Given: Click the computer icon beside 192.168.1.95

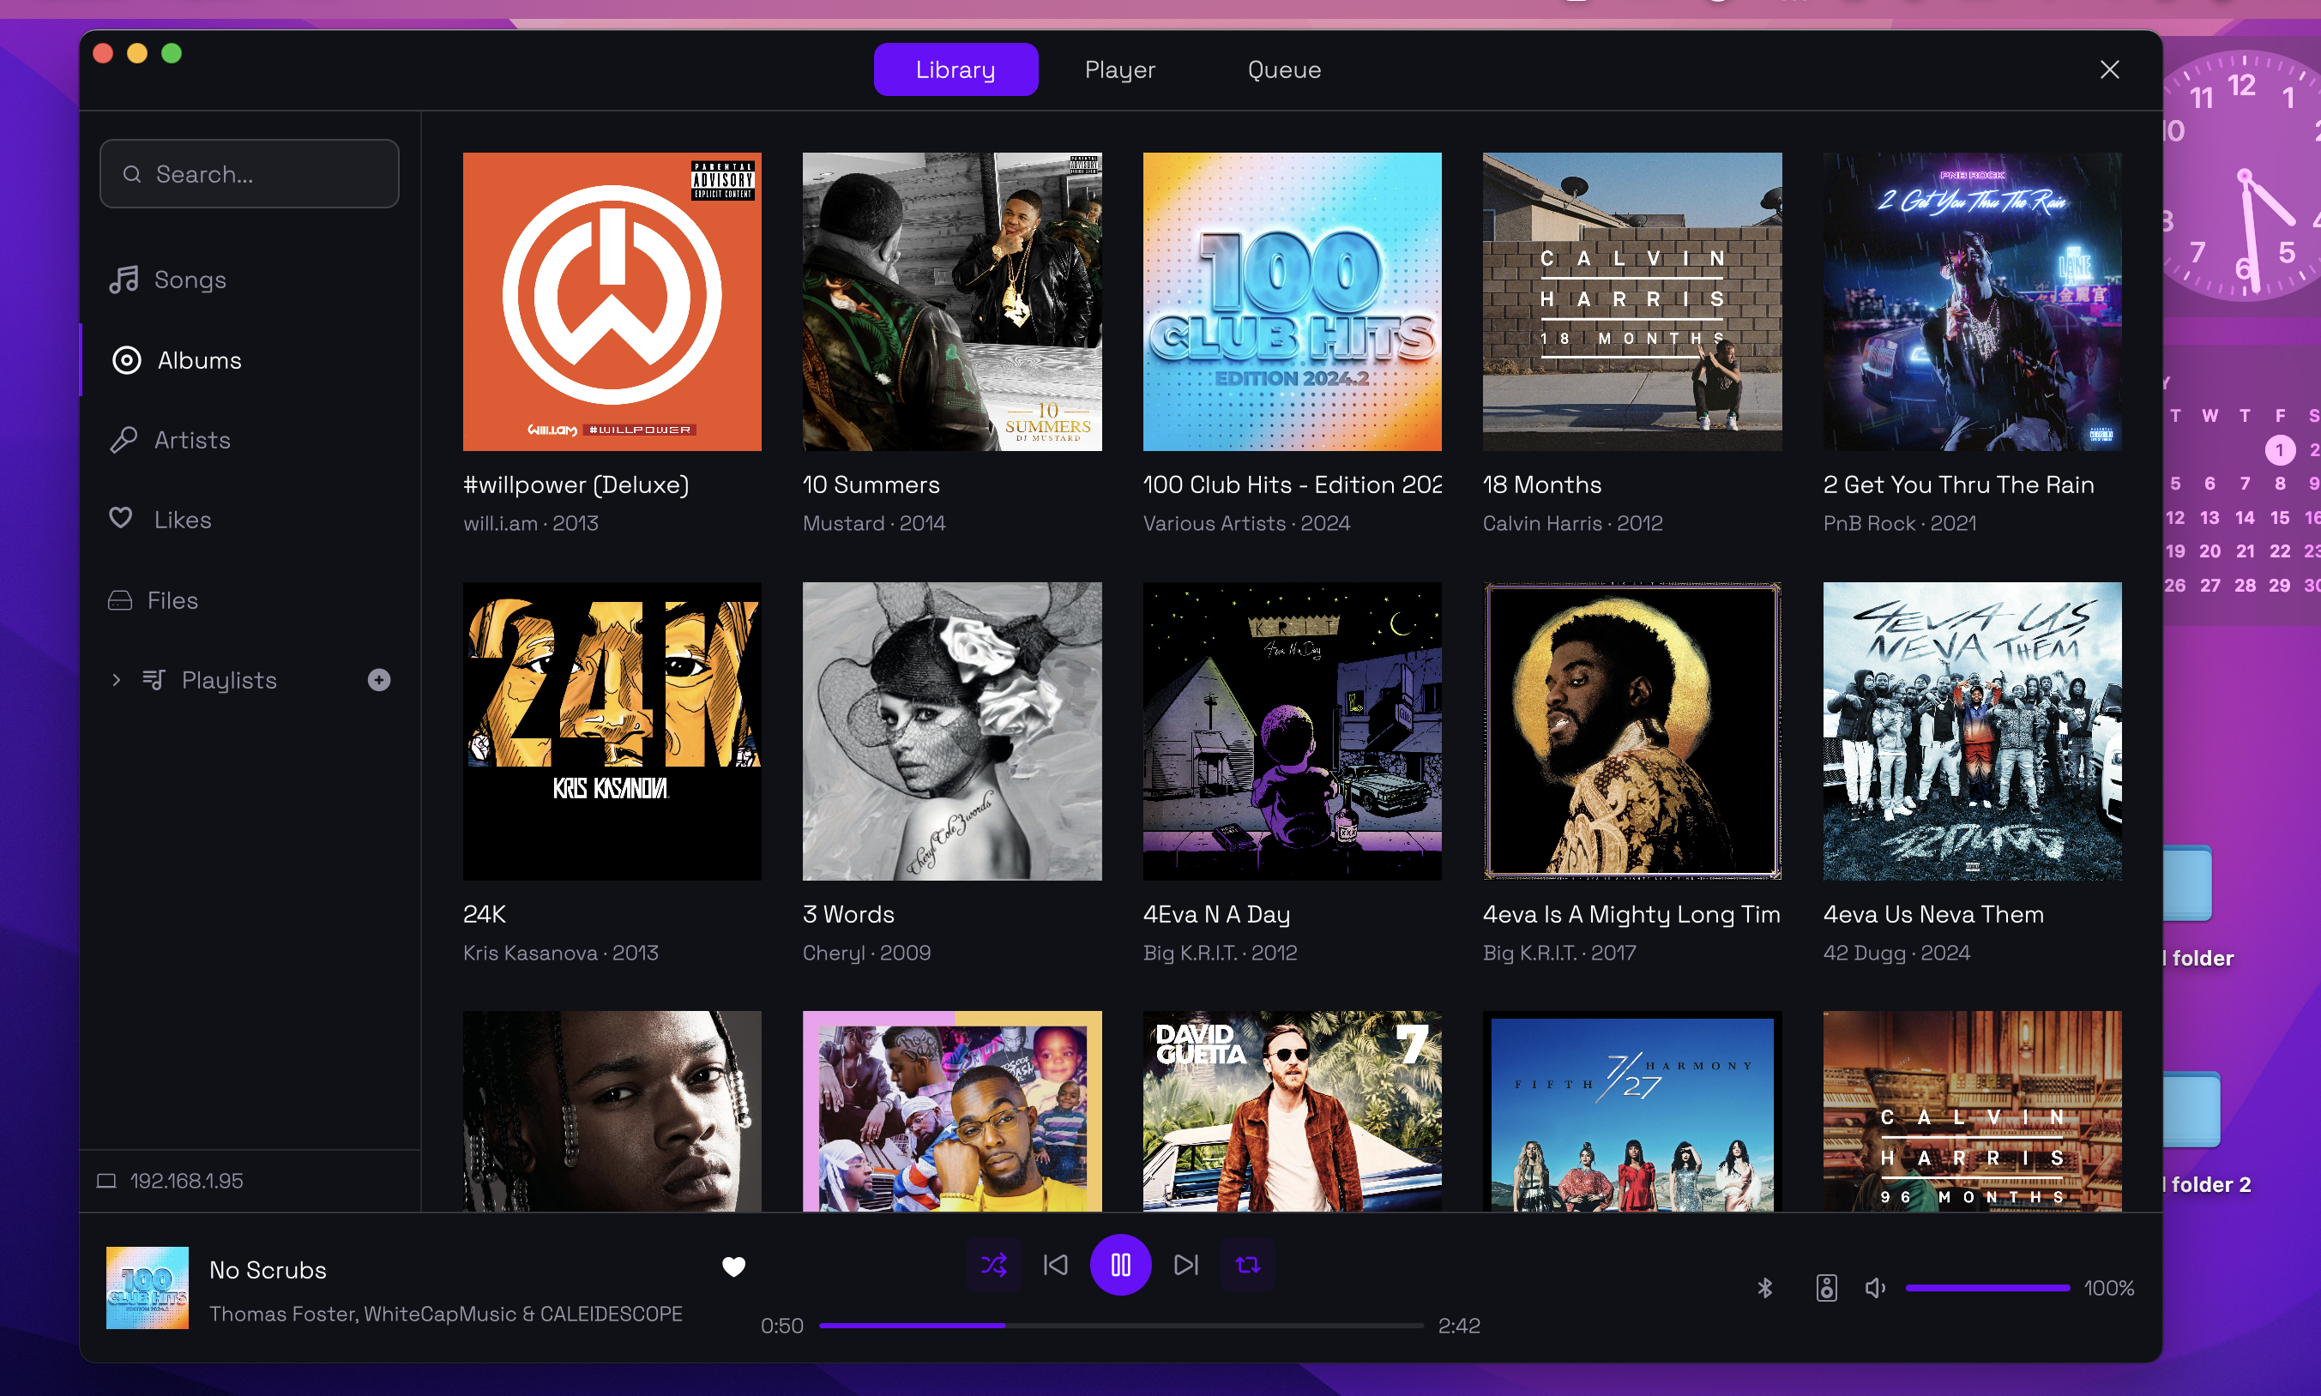Looking at the screenshot, I should coord(106,1181).
